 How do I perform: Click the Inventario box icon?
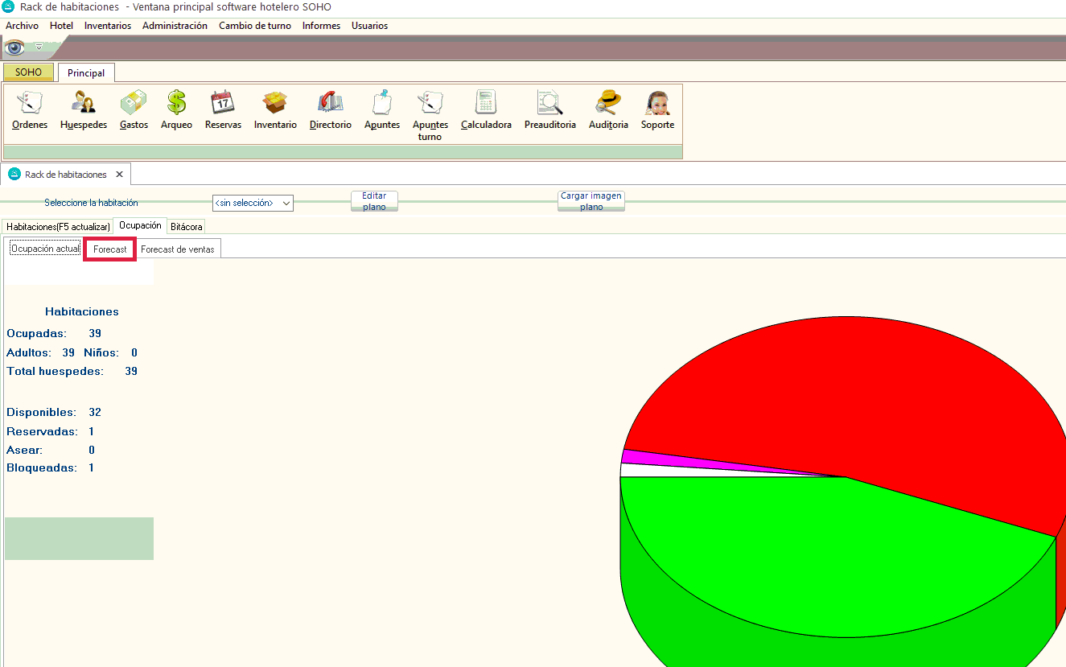pyautogui.click(x=275, y=104)
